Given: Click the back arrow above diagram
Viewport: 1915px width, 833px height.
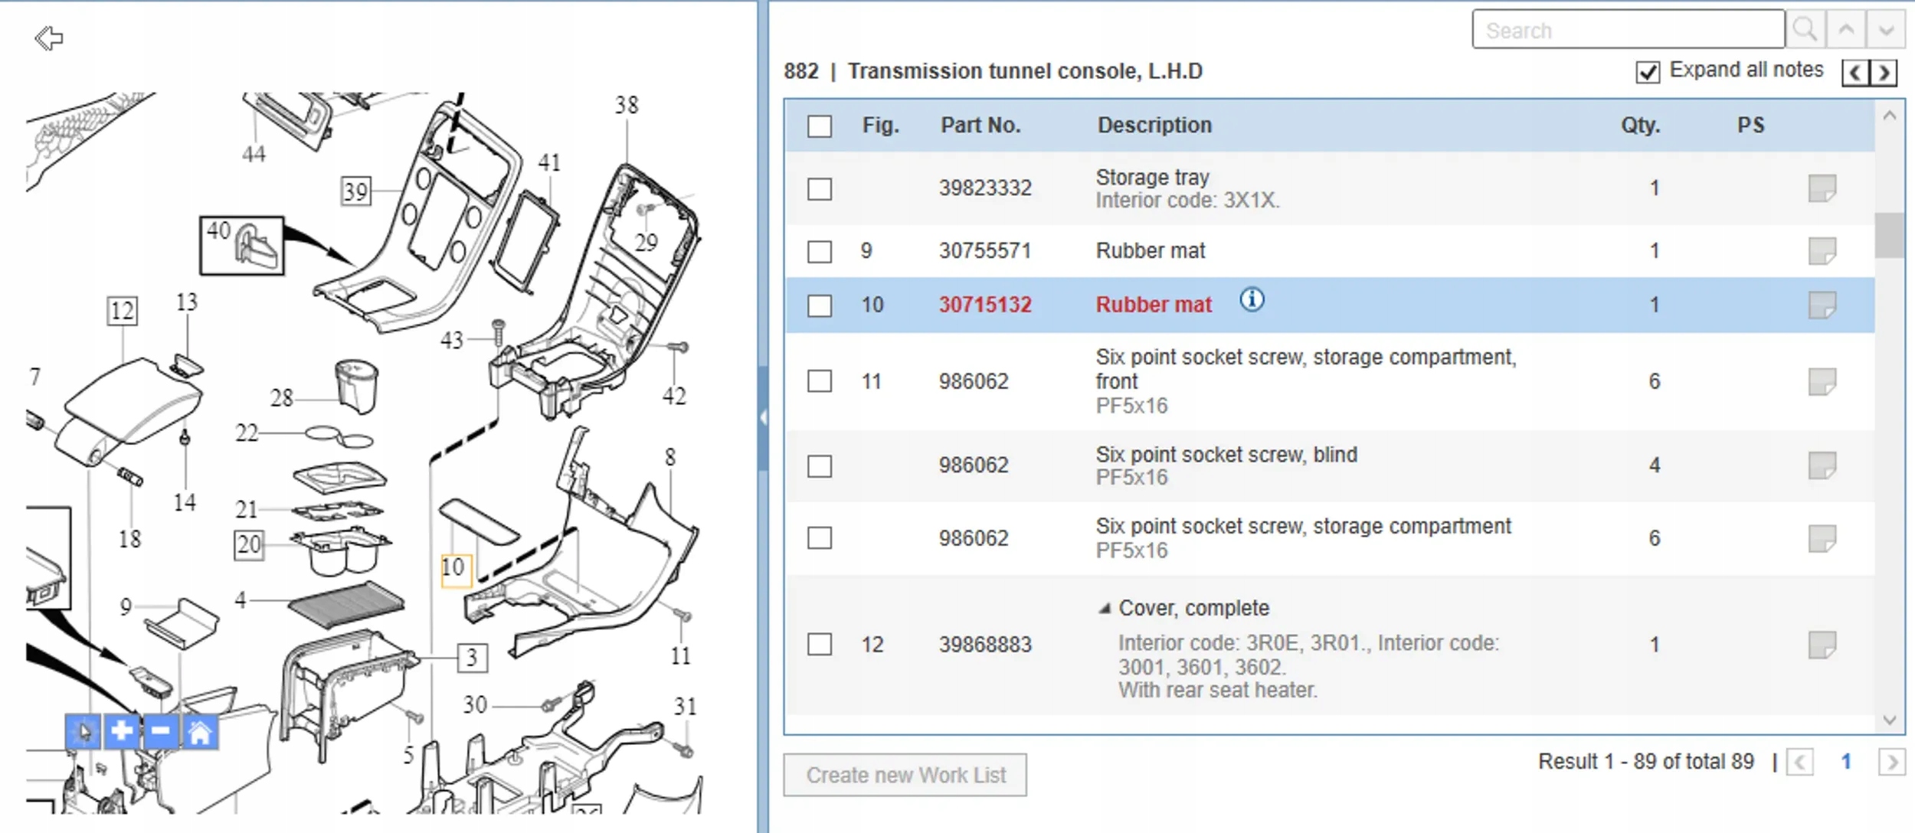Looking at the screenshot, I should (x=49, y=38).
